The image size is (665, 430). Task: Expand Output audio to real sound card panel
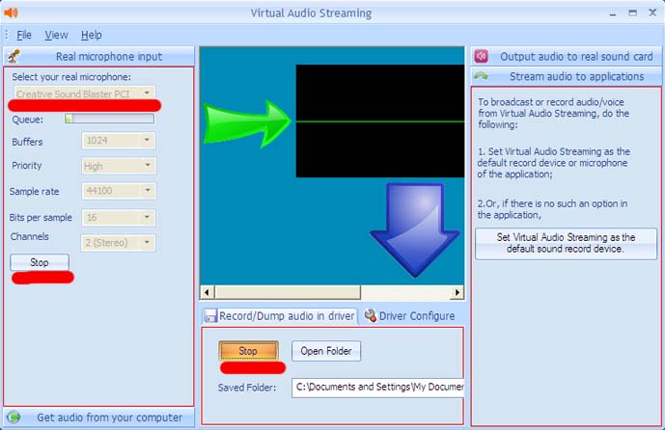click(x=567, y=56)
